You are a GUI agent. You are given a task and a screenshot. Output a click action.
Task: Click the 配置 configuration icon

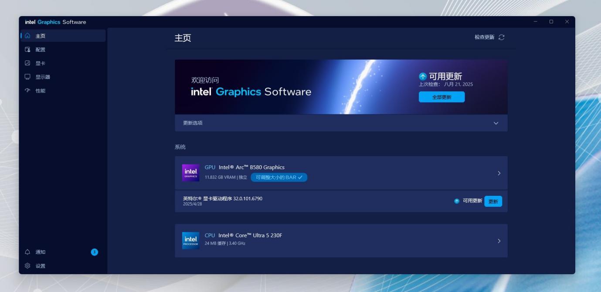click(27, 50)
